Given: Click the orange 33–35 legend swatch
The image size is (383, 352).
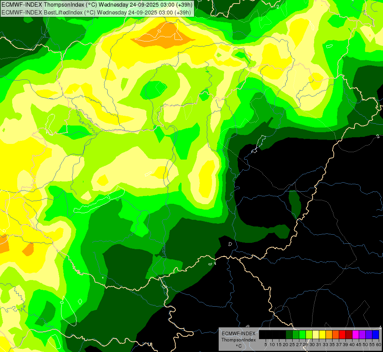Looking at the screenshot, I should coord(329,334).
